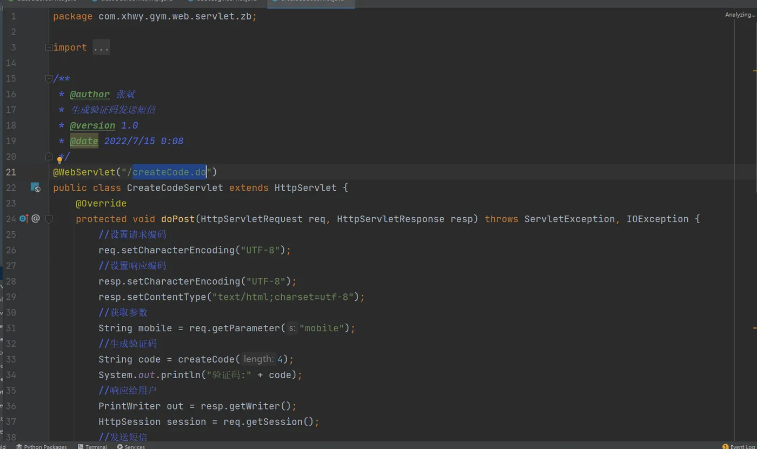
Task: Click ServletException in the throws clause
Action: (569, 219)
